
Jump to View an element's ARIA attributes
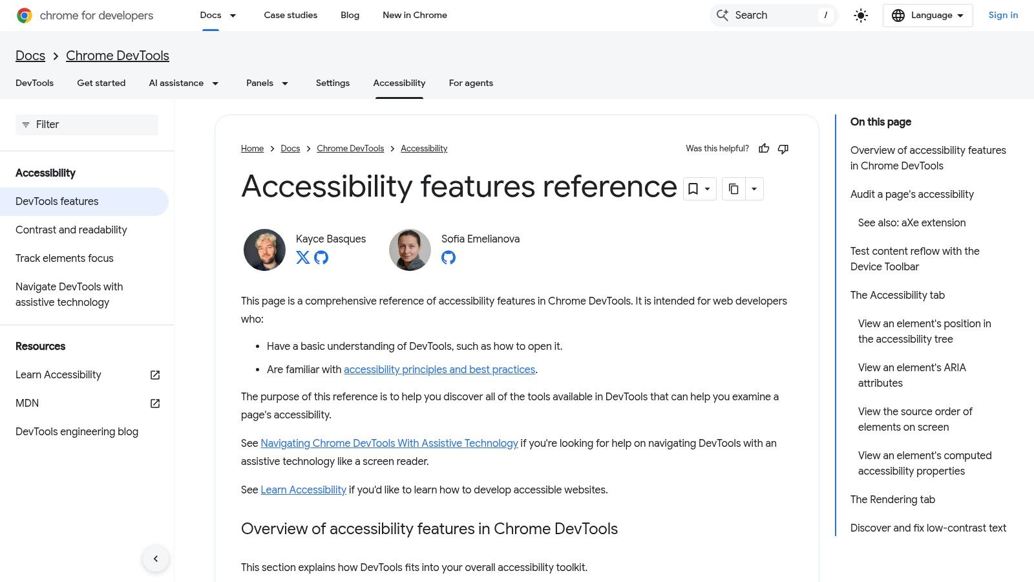click(912, 376)
